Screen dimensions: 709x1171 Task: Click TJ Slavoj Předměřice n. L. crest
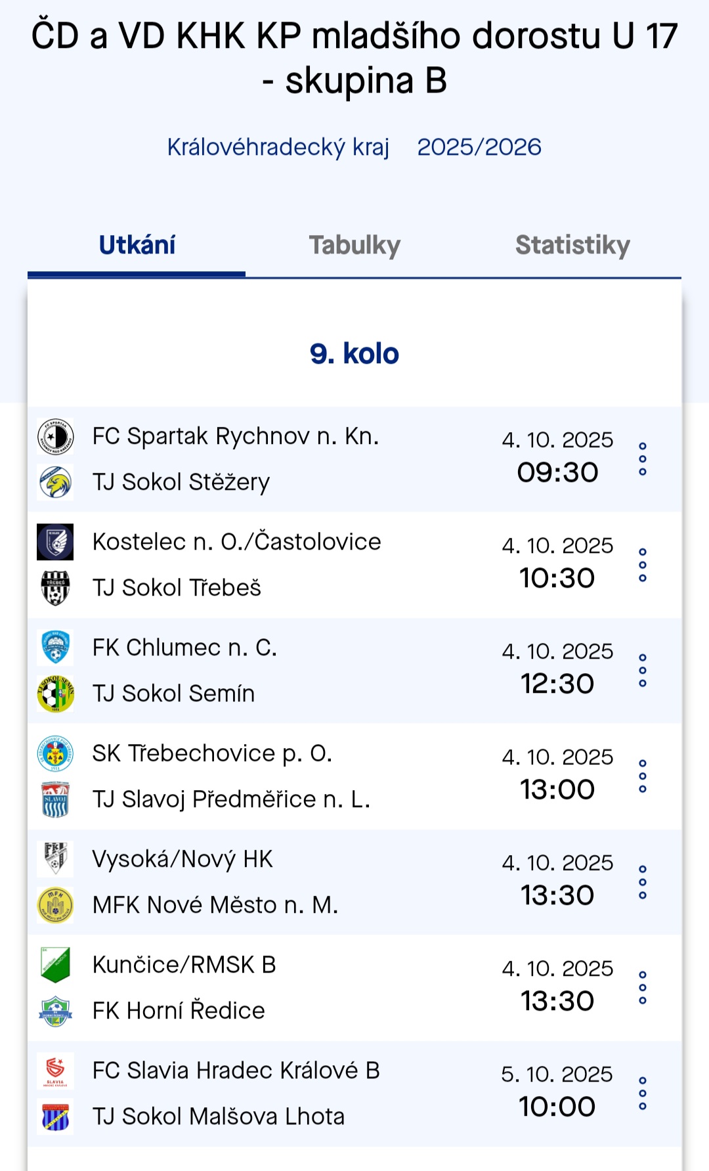point(56,799)
